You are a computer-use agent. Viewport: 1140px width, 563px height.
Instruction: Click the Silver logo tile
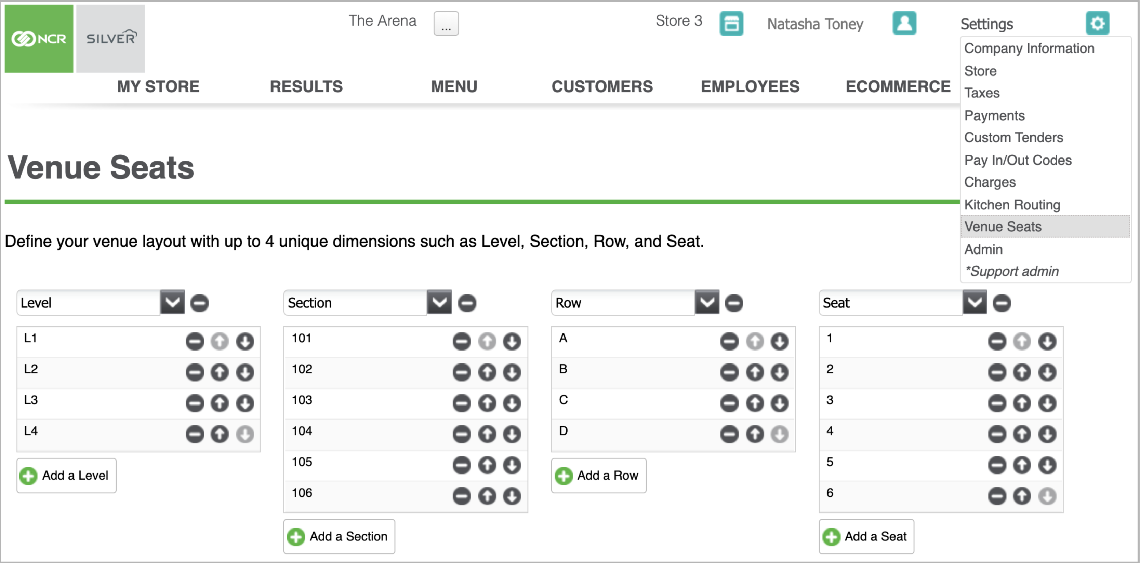tap(111, 39)
